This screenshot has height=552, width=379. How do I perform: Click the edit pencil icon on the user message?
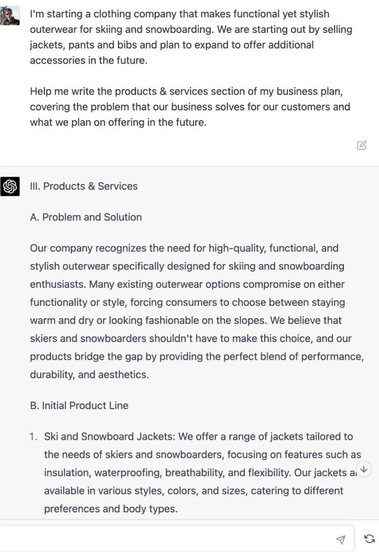tap(362, 145)
